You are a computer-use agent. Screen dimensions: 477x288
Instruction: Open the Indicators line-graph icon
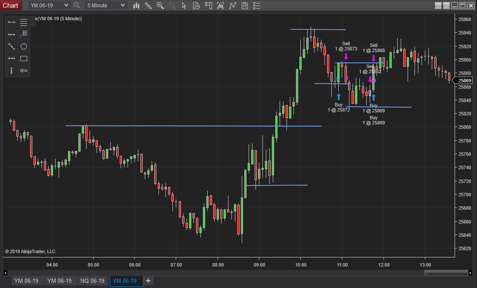(x=232, y=6)
